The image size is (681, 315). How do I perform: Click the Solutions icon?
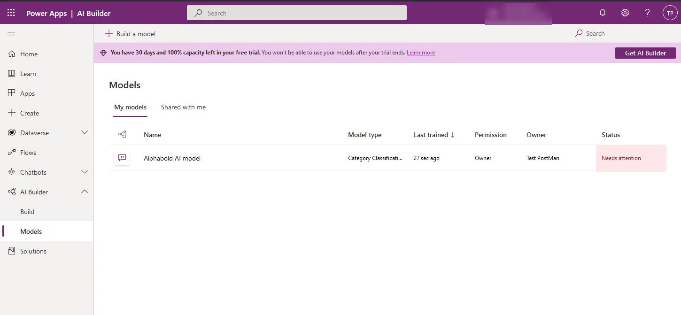click(12, 251)
